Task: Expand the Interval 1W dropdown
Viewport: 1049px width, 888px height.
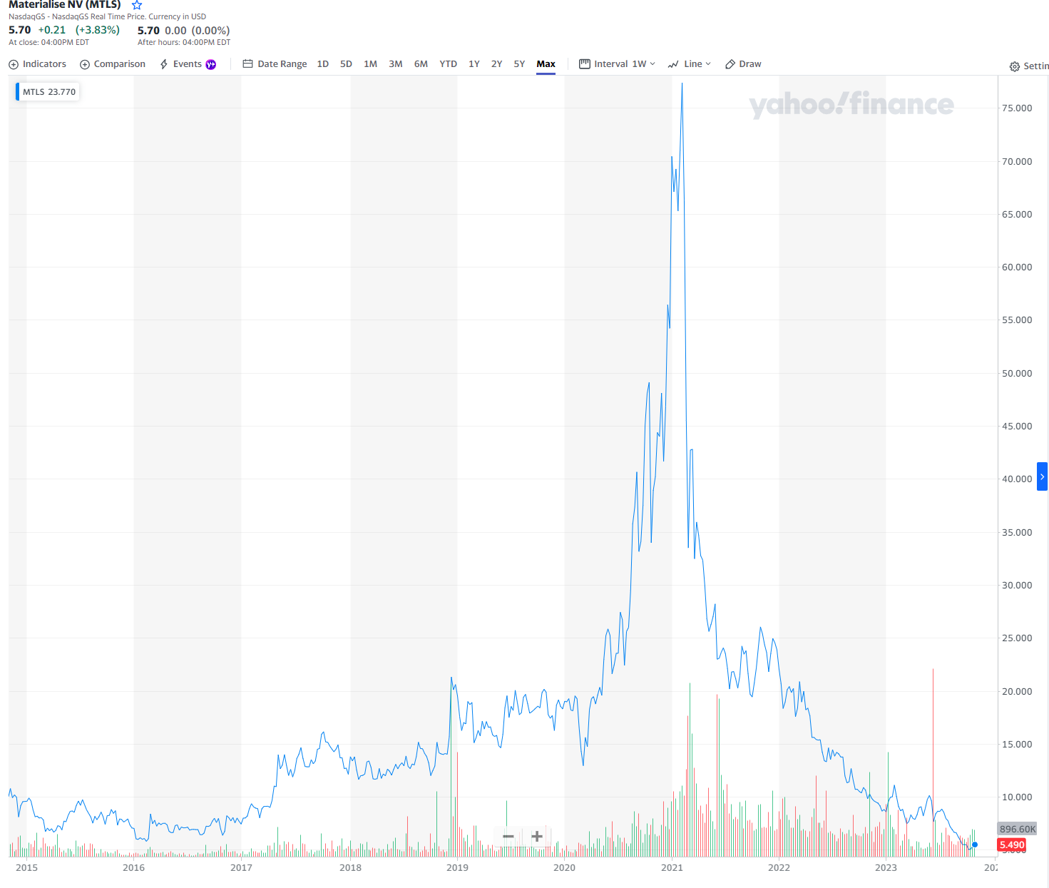Action: pyautogui.click(x=617, y=64)
